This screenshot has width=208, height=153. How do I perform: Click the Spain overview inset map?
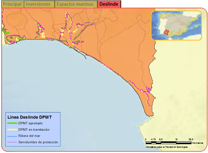pos(176,25)
